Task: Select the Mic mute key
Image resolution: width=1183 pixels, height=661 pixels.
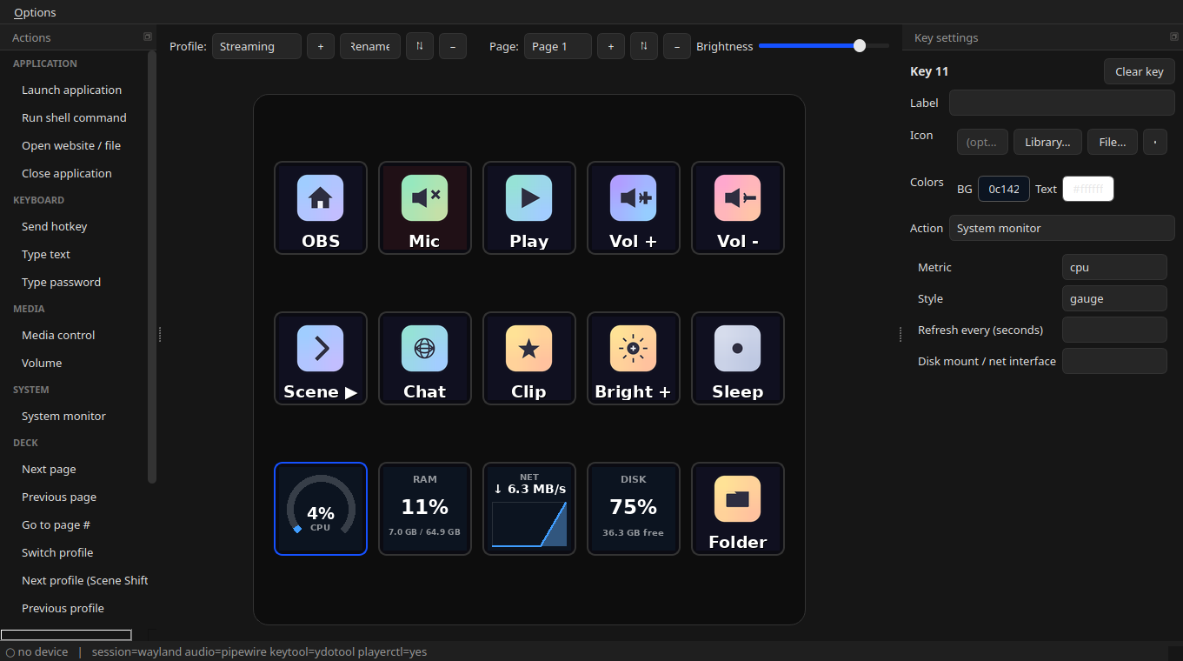Action: 425,208
